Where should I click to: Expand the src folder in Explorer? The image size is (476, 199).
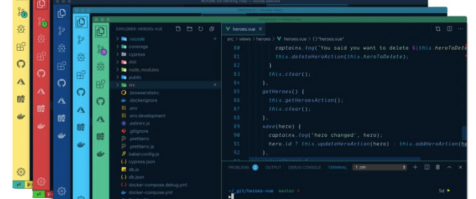(x=132, y=85)
